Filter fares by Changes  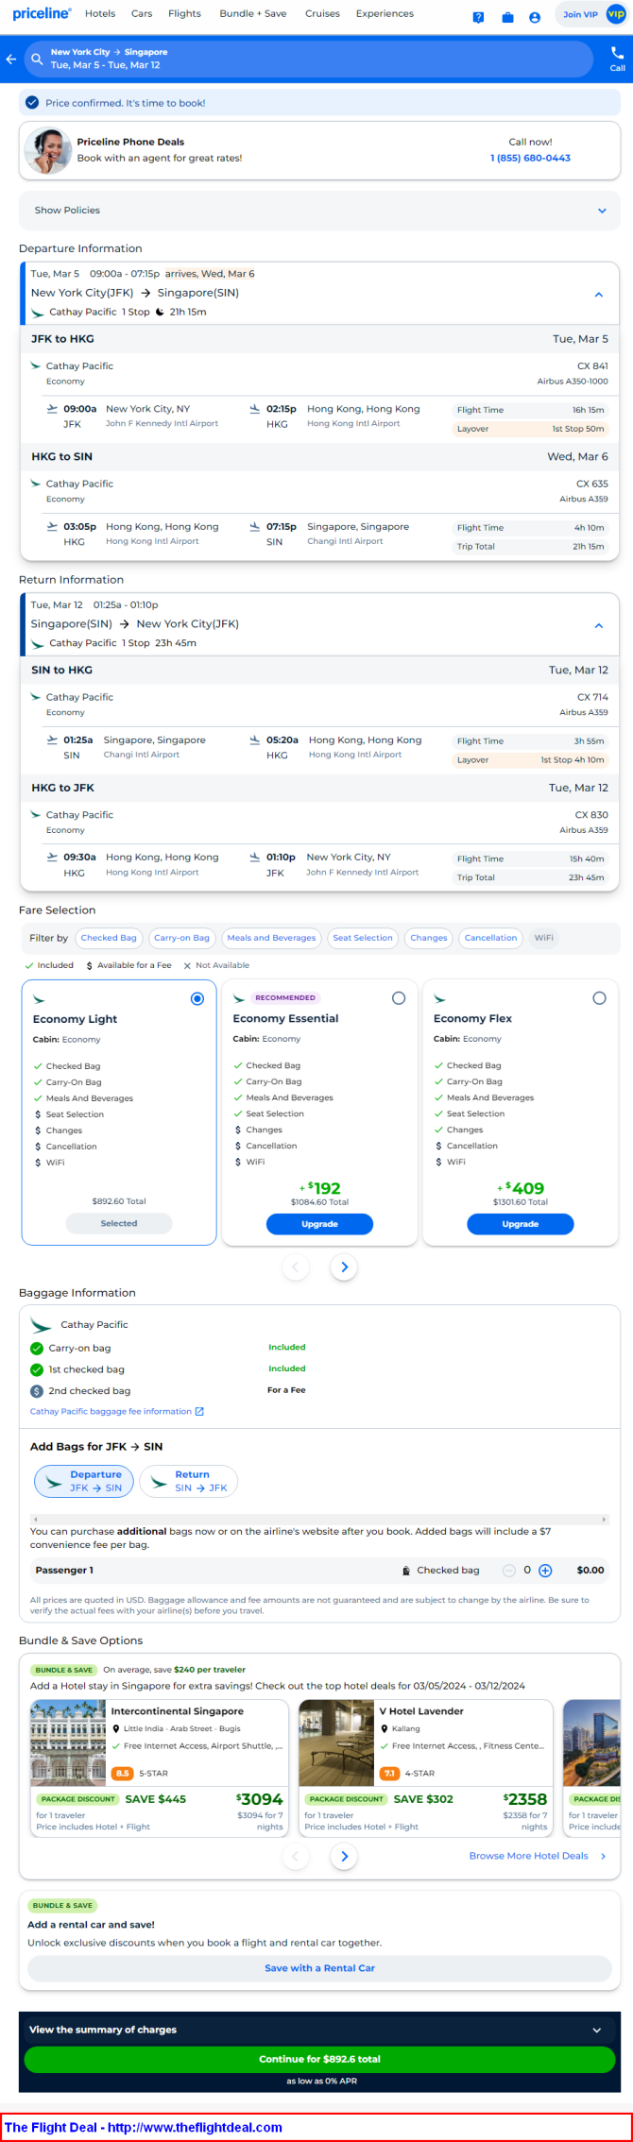(429, 938)
